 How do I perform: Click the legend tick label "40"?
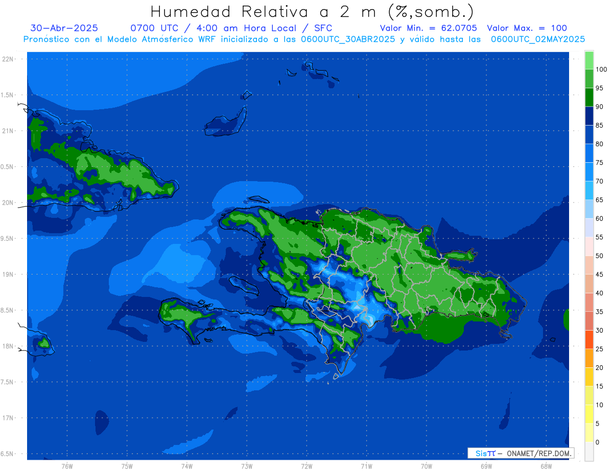[x=599, y=293]
